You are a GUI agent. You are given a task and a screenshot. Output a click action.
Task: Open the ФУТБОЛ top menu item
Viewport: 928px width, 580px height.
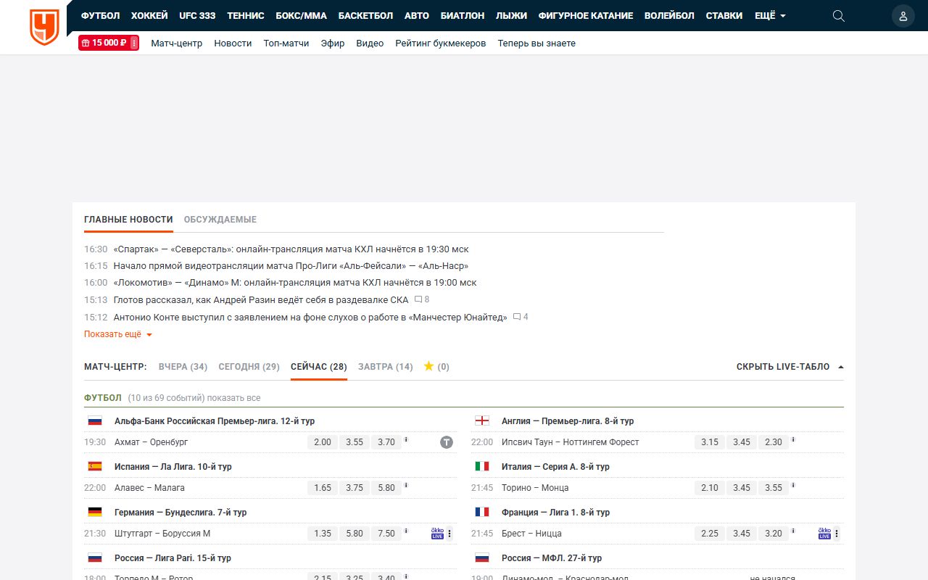click(x=100, y=15)
